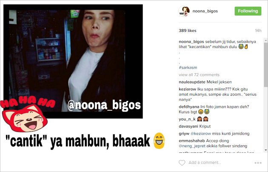Toggle the green Following button

point(248,11)
